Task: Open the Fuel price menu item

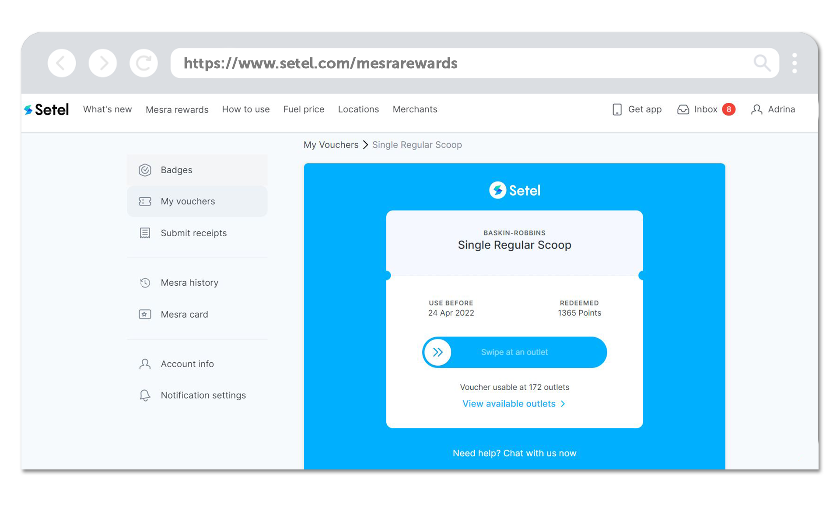Action: click(x=304, y=109)
